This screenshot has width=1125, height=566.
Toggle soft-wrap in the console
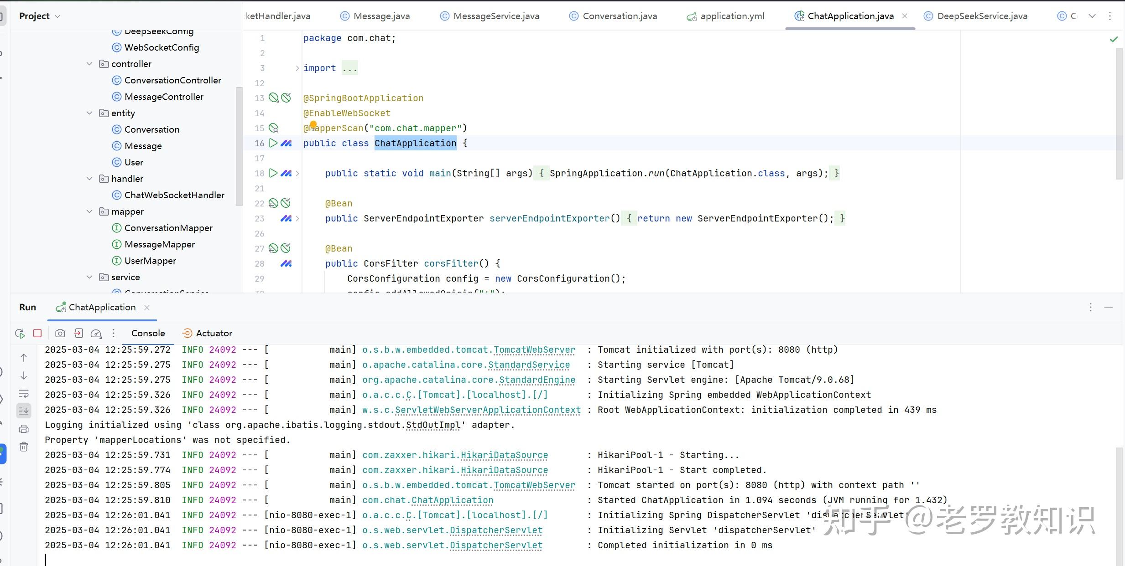[x=24, y=394]
